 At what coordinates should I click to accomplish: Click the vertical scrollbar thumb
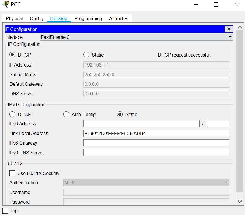240,111
